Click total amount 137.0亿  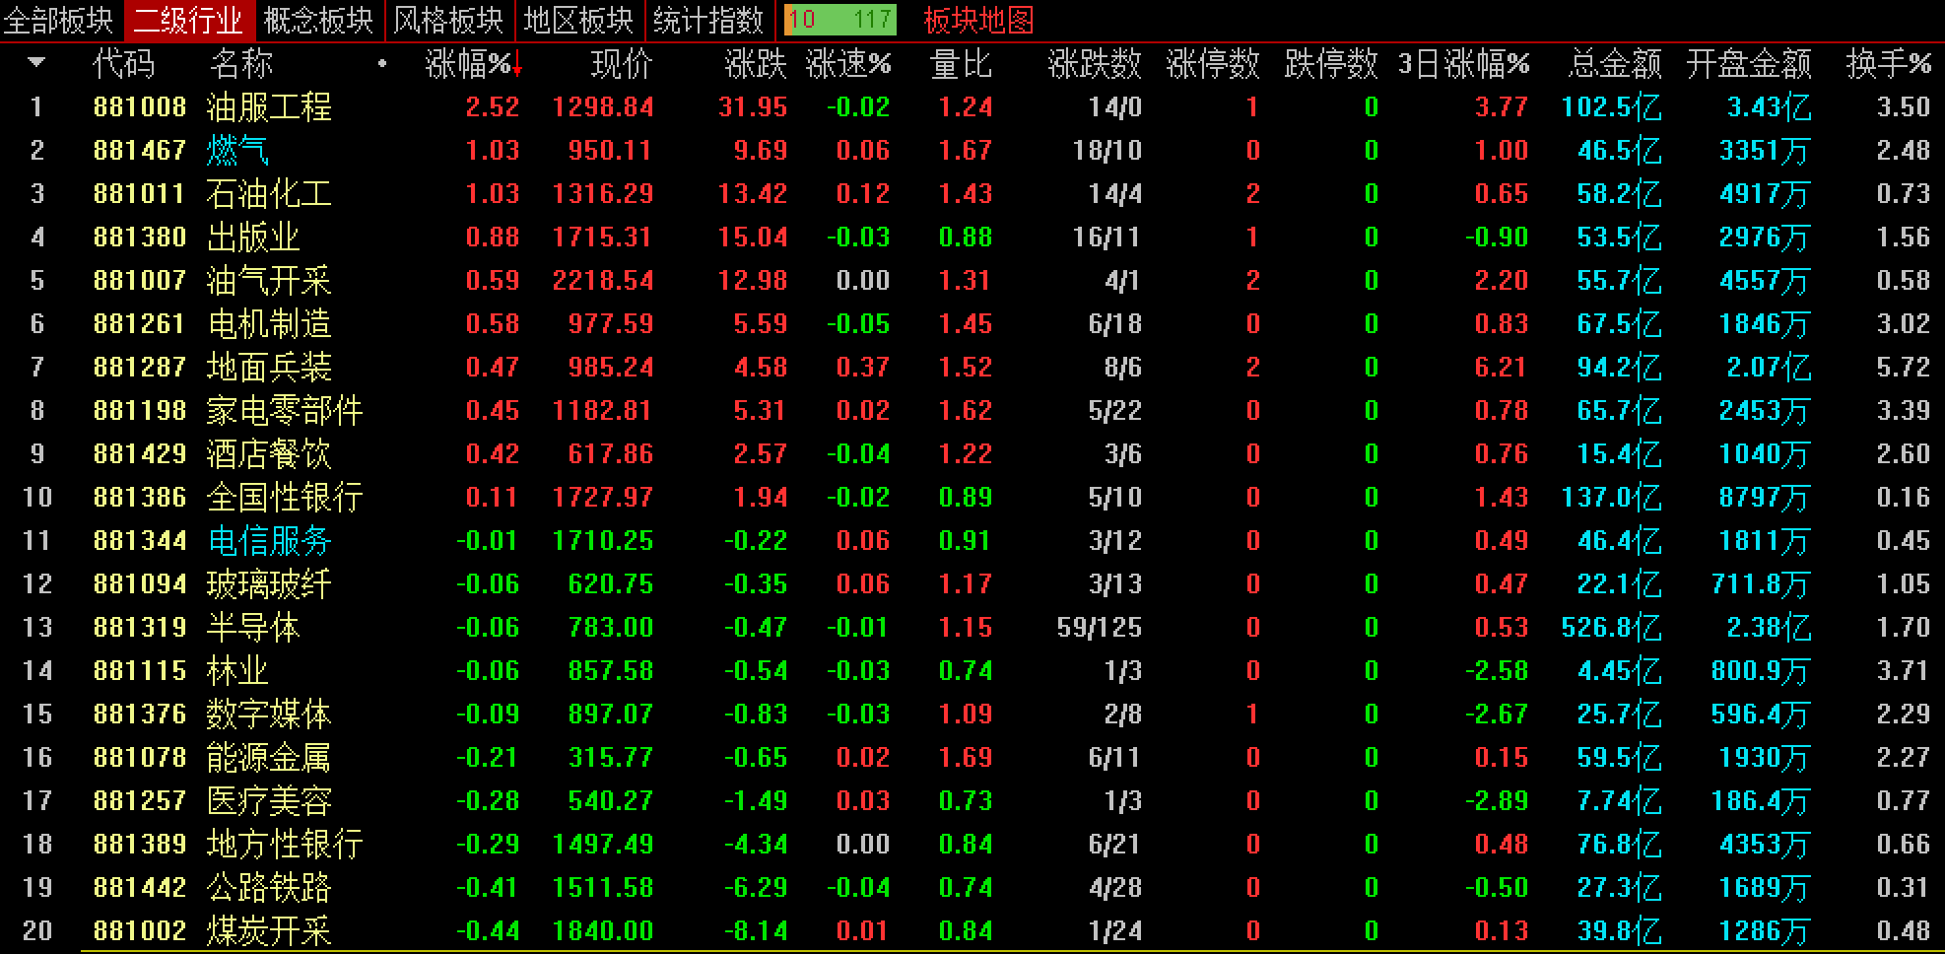pyautogui.click(x=1612, y=497)
